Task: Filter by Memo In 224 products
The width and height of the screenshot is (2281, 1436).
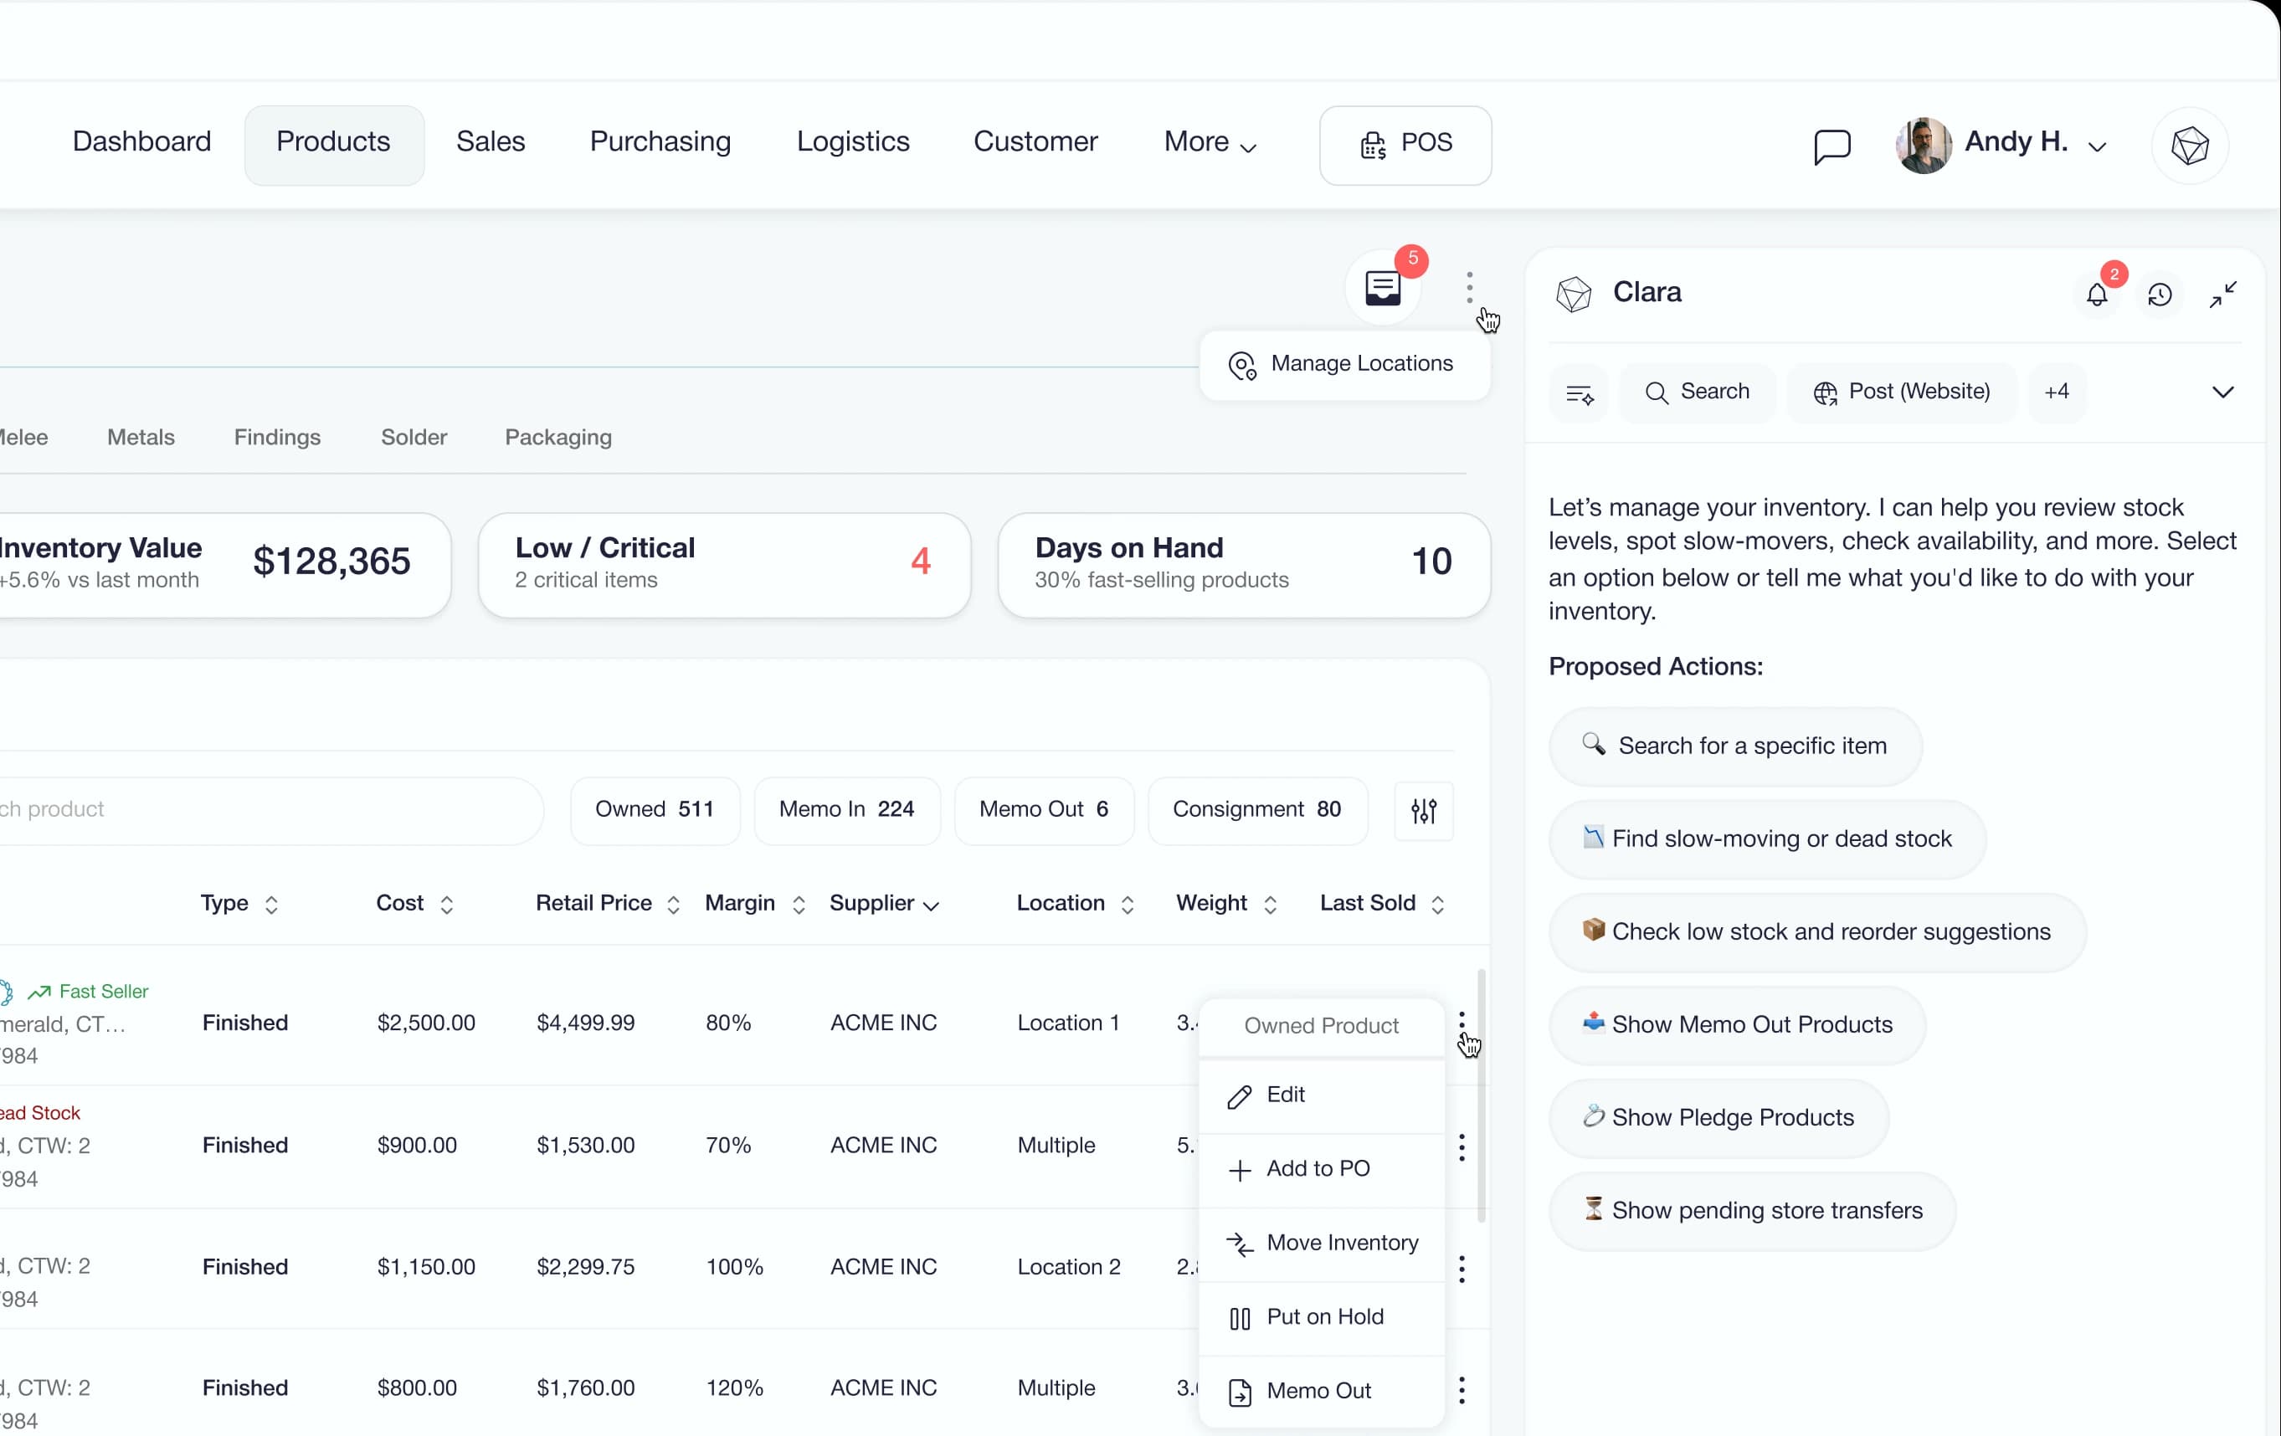Action: 847,810
